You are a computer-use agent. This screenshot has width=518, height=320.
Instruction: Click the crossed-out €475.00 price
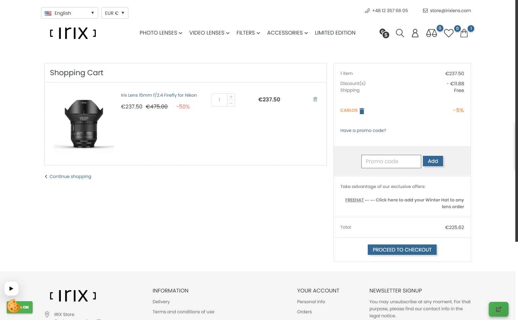[x=157, y=107]
